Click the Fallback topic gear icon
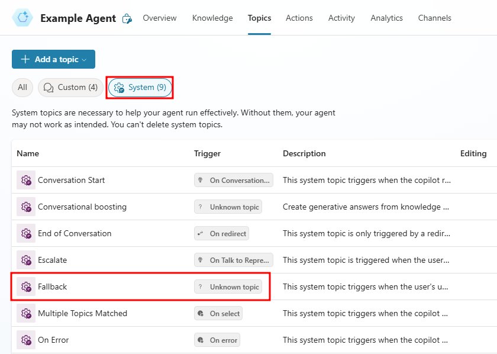Viewport: 497px width, 354px height. pos(26,287)
